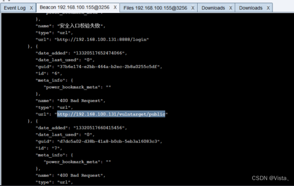Close the Files 192.168.100.155@3256 tab
The height and width of the screenshot is (186, 294).
(193, 8)
